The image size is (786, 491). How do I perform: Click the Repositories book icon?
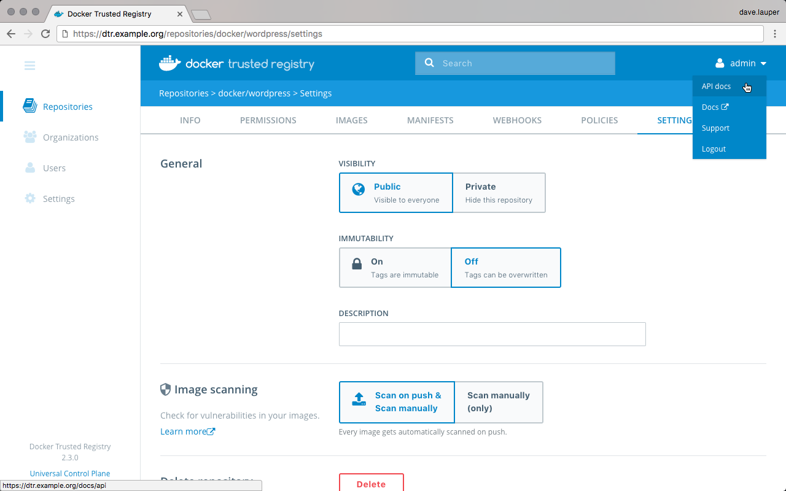[x=29, y=106]
